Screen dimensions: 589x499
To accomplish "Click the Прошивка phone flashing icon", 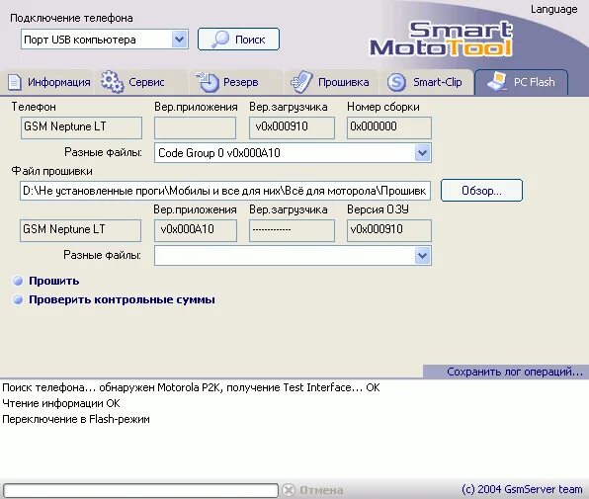I will coord(301,81).
